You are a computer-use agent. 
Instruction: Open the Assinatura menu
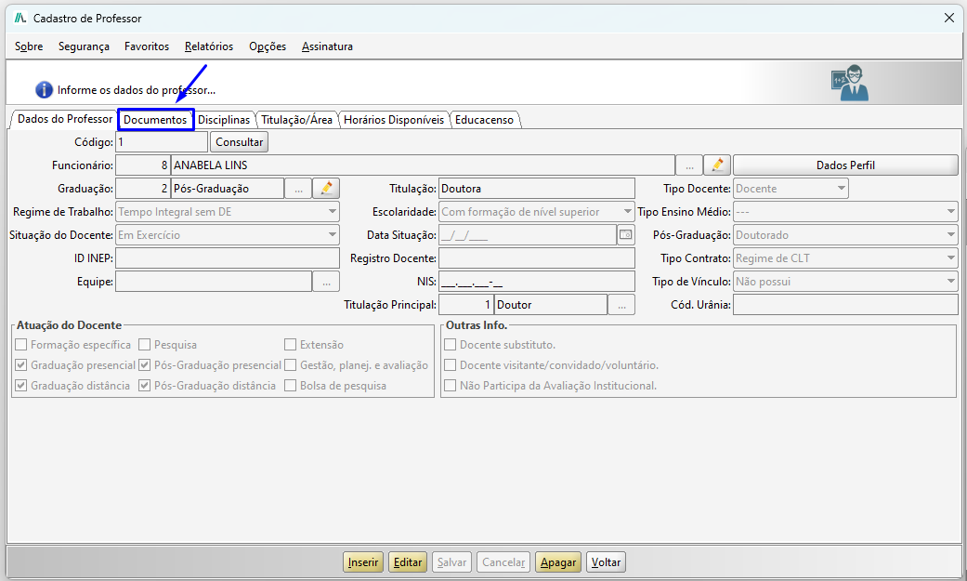[328, 46]
